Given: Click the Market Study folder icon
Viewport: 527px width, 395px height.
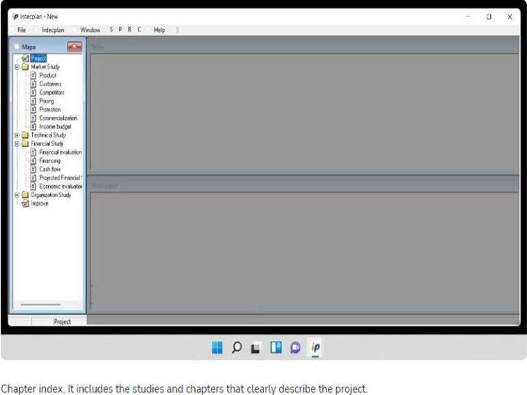Looking at the screenshot, I should 25,67.
